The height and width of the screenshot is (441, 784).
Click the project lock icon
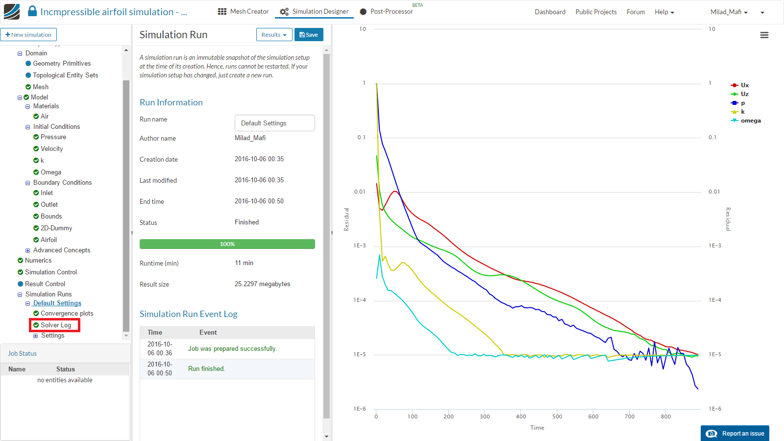pos(32,11)
